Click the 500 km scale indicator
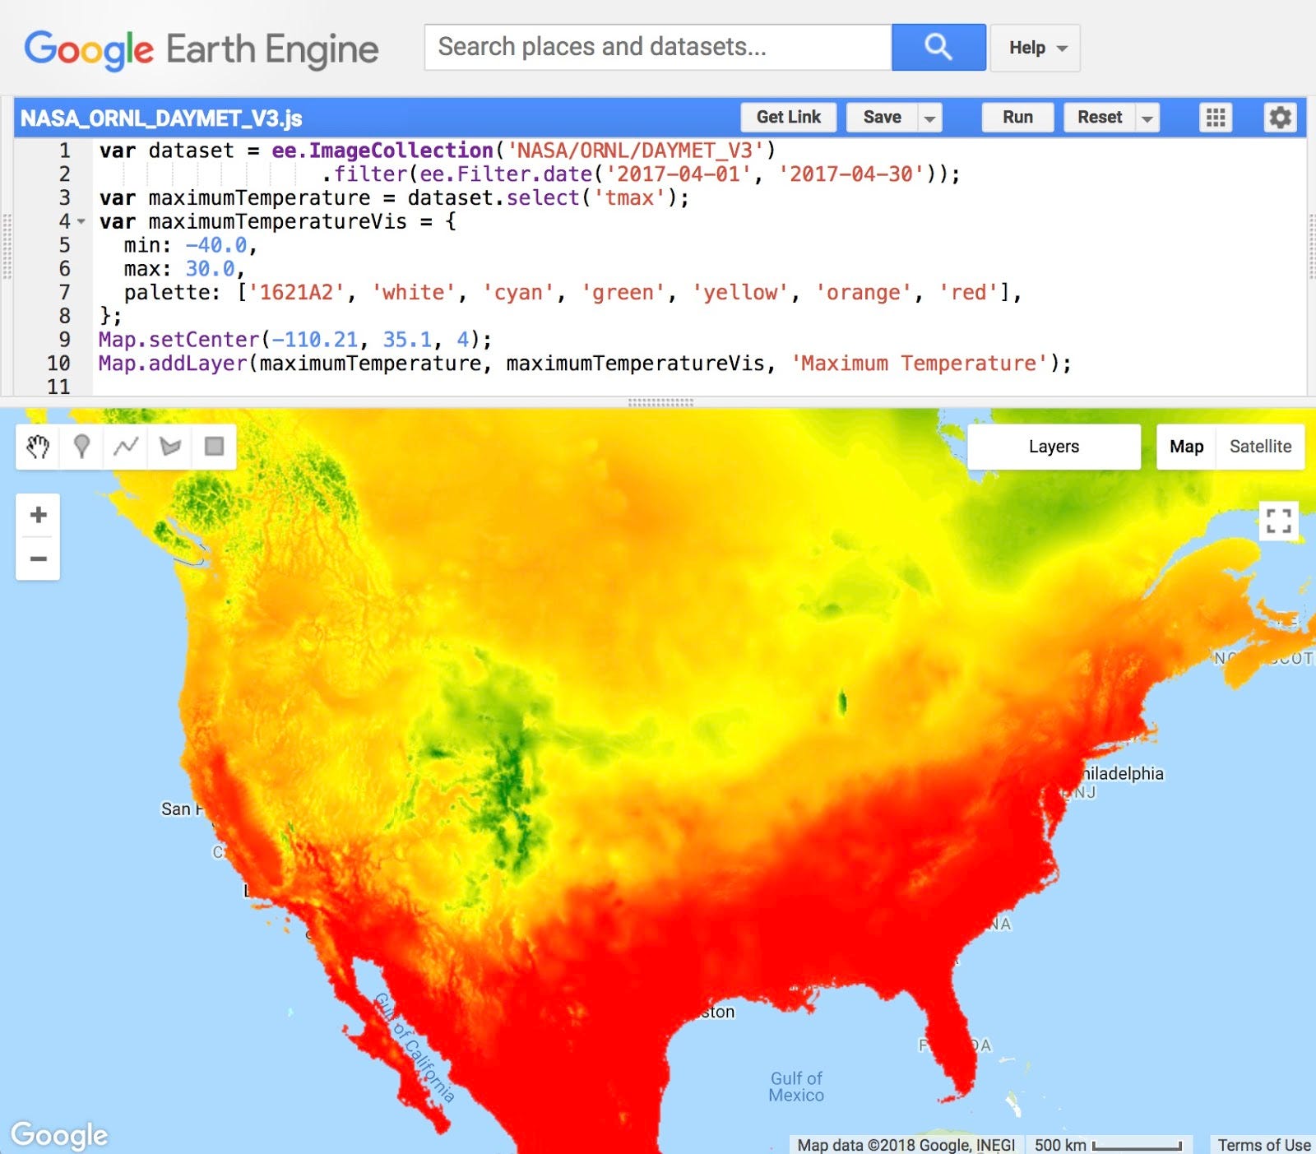Viewport: 1316px width, 1154px height. [1108, 1145]
